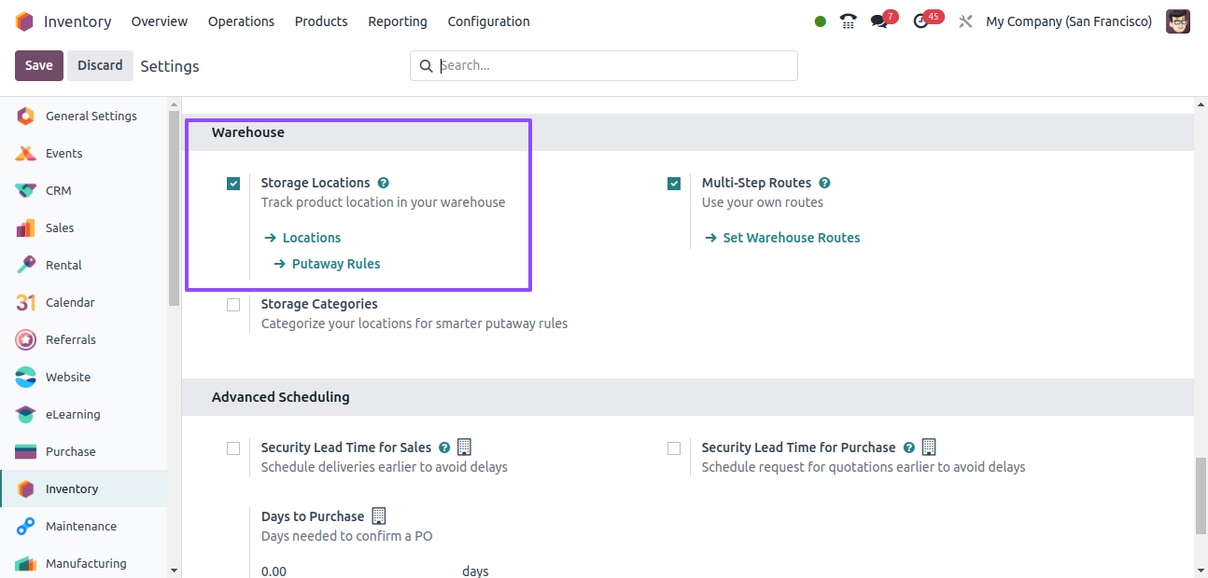The image size is (1208, 578).
Task: Open the Products menu
Action: coord(321,21)
